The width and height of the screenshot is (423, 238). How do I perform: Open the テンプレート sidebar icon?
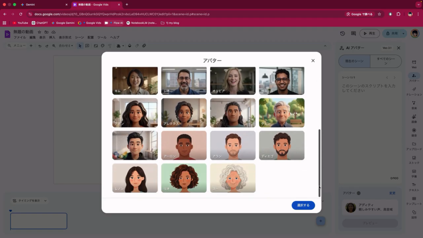(x=414, y=200)
